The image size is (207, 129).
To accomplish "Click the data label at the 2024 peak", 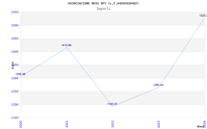I will tap(203, 15).
